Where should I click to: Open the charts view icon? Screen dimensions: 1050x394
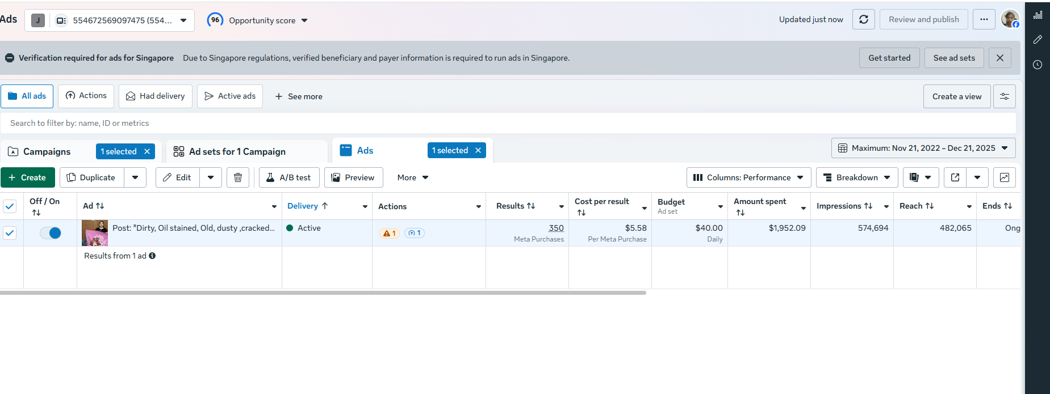pos(1004,177)
